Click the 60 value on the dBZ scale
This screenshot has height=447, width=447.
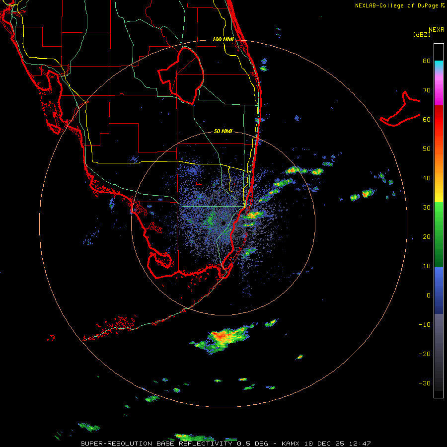(x=427, y=119)
